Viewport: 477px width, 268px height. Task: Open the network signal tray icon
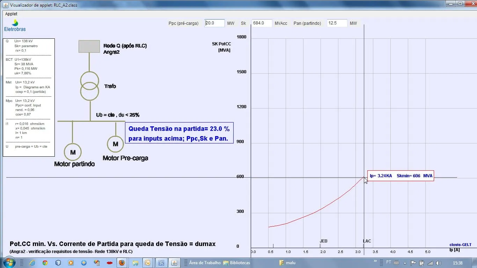click(x=430, y=263)
